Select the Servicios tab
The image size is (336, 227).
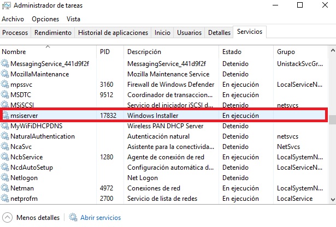(250, 32)
